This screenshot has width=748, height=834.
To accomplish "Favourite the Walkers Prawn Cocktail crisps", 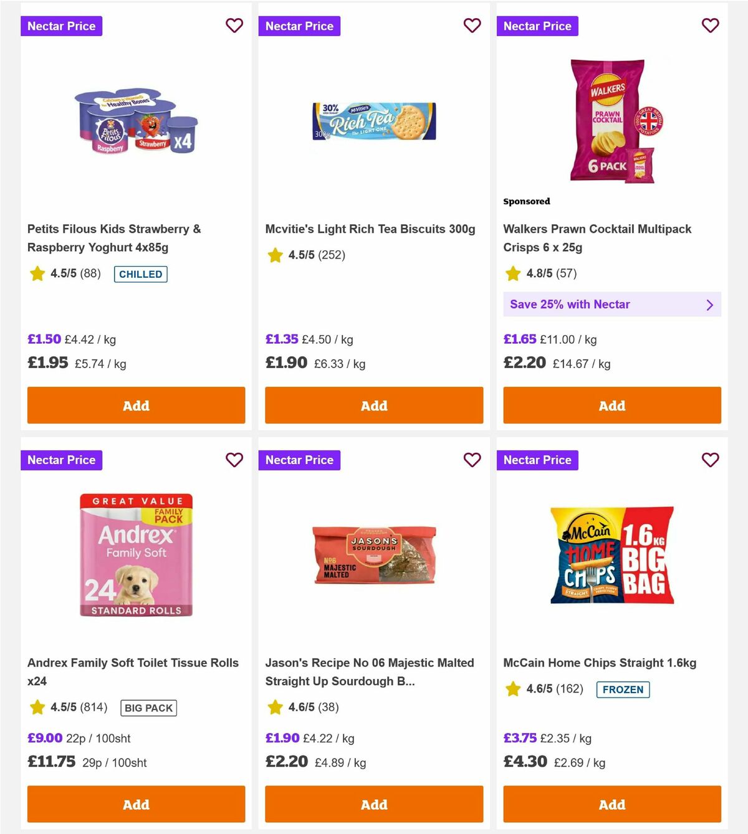I will pyautogui.click(x=710, y=26).
